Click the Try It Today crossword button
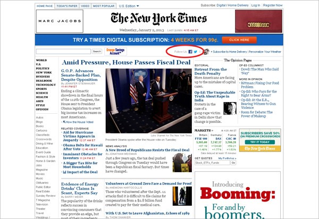319x219 pixels. click(x=260, y=142)
